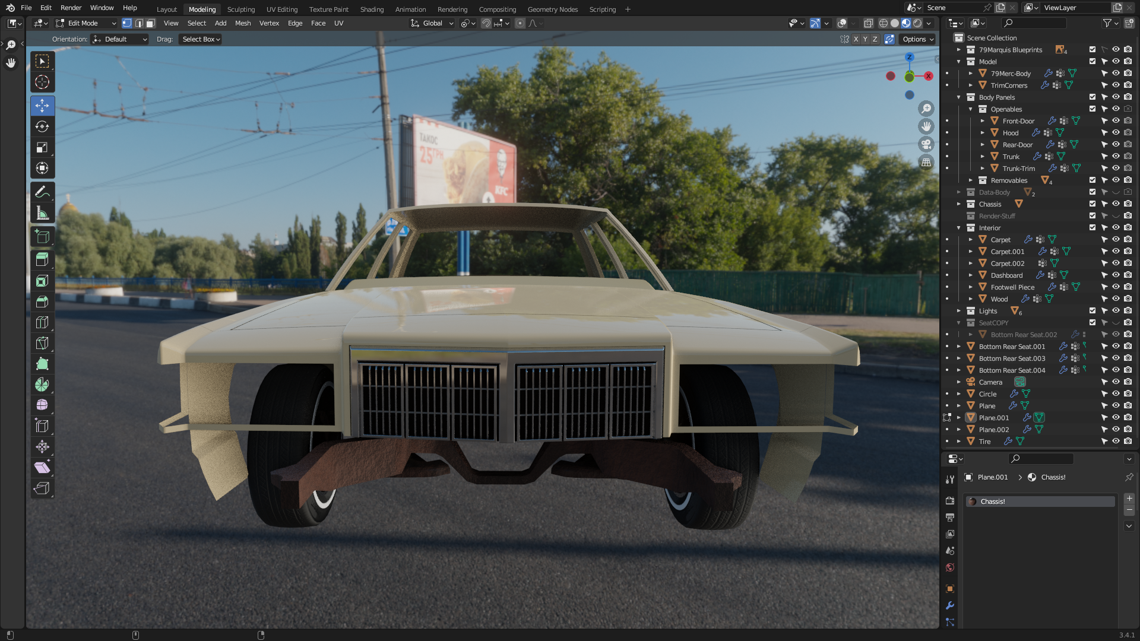The height and width of the screenshot is (641, 1140).
Task: Open the Edit Mode dropdown
Action: coord(87,23)
